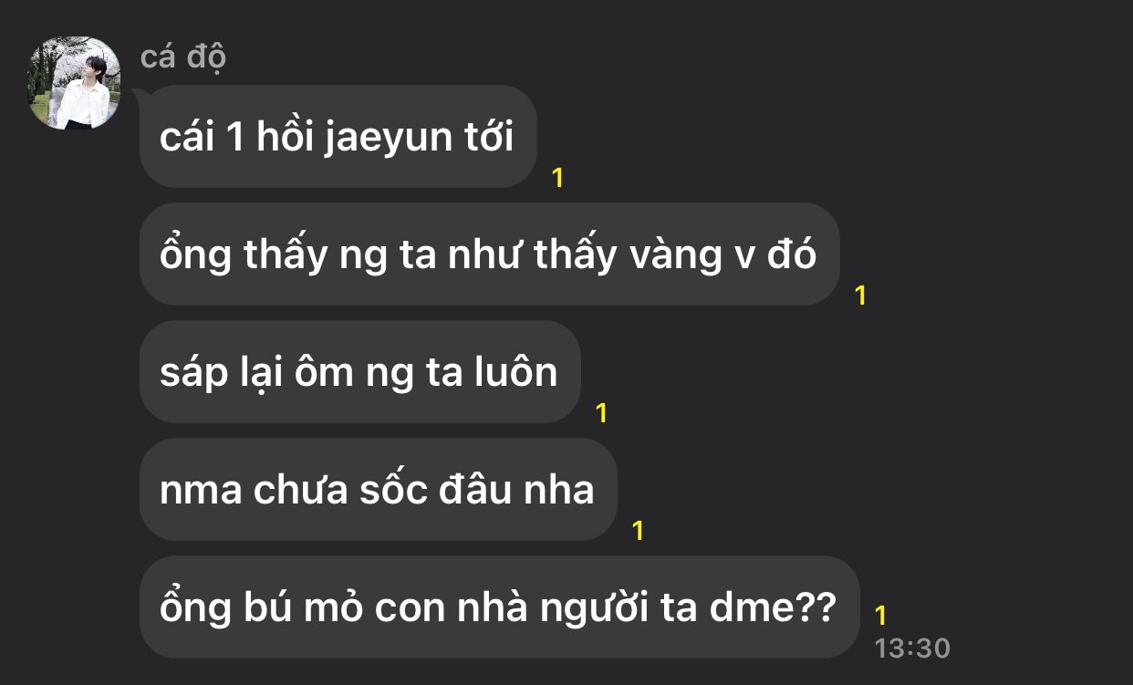Tap the "nma chưa sốc đâu nha" bubble
Viewport: 1133px width, 685px height.
tap(379, 490)
